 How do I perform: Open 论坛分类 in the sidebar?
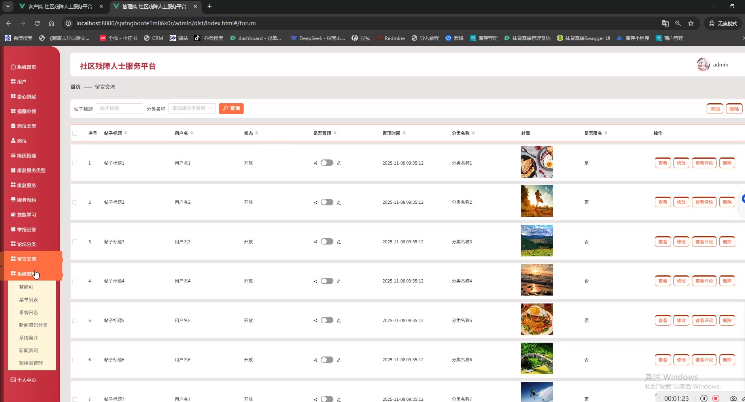(23, 244)
